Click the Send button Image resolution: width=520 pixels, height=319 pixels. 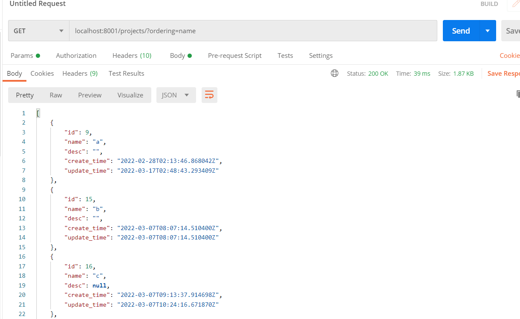click(461, 31)
